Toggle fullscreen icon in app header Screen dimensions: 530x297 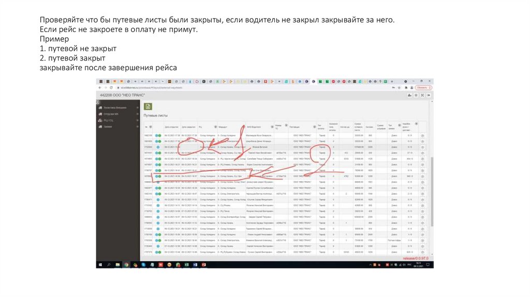tap(422, 95)
